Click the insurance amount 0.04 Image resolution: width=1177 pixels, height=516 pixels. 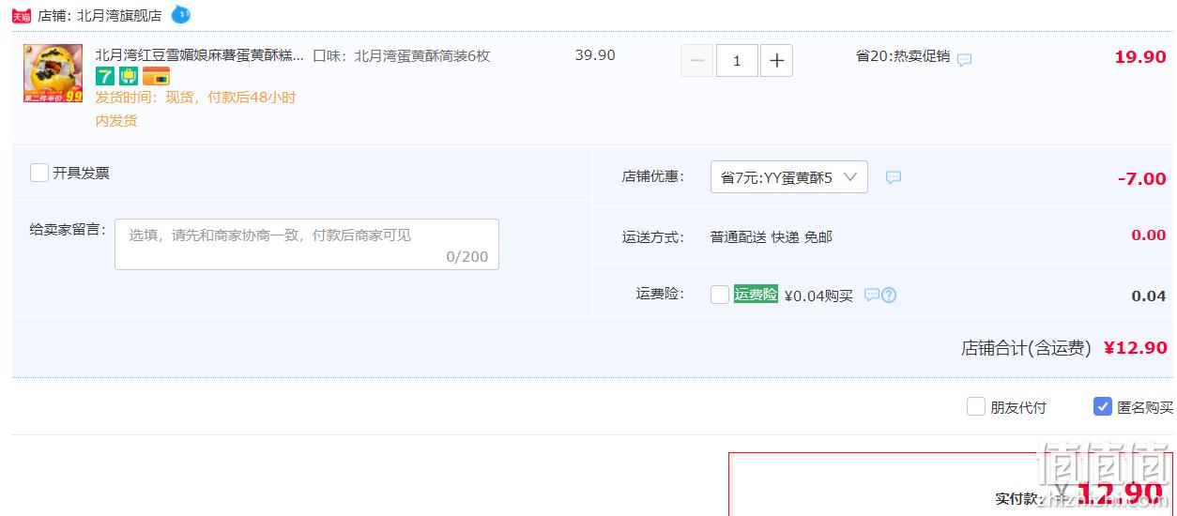pyautogui.click(x=1149, y=296)
